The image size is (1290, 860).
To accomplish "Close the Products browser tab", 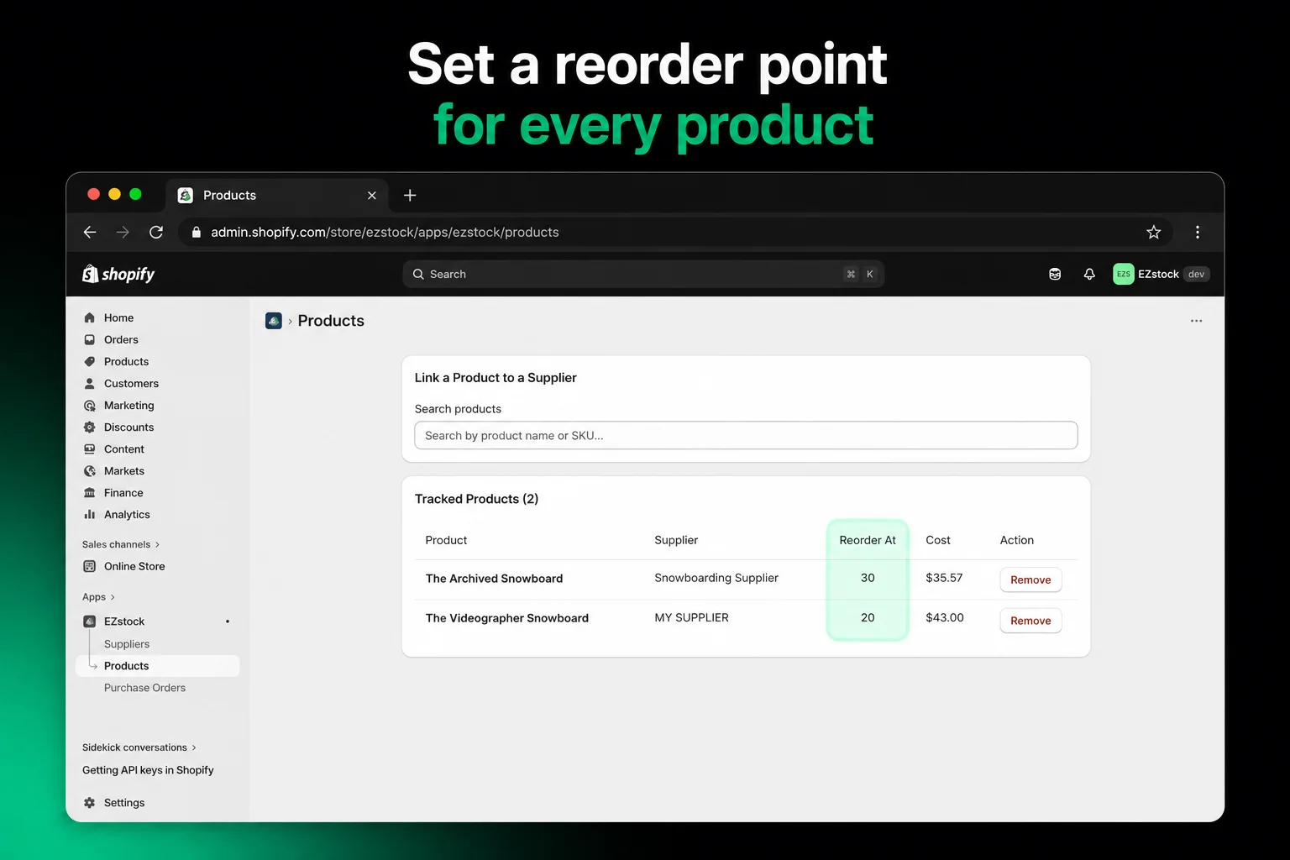I will click(x=372, y=195).
